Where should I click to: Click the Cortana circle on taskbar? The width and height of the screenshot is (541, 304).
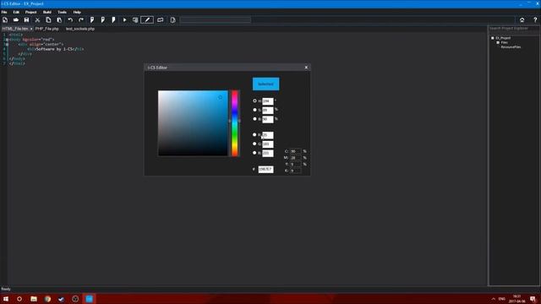[x=19, y=299]
